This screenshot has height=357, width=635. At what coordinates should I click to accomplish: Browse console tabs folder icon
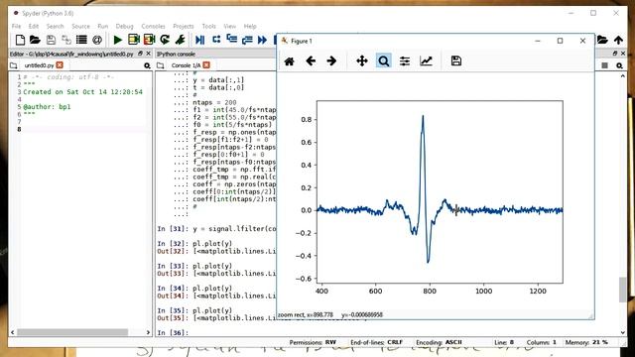pos(161,65)
